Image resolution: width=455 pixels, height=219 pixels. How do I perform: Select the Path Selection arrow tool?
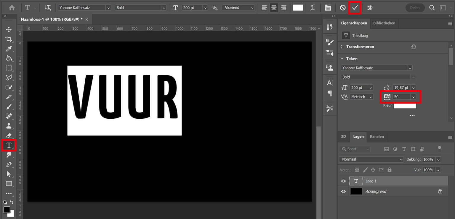tap(9, 174)
